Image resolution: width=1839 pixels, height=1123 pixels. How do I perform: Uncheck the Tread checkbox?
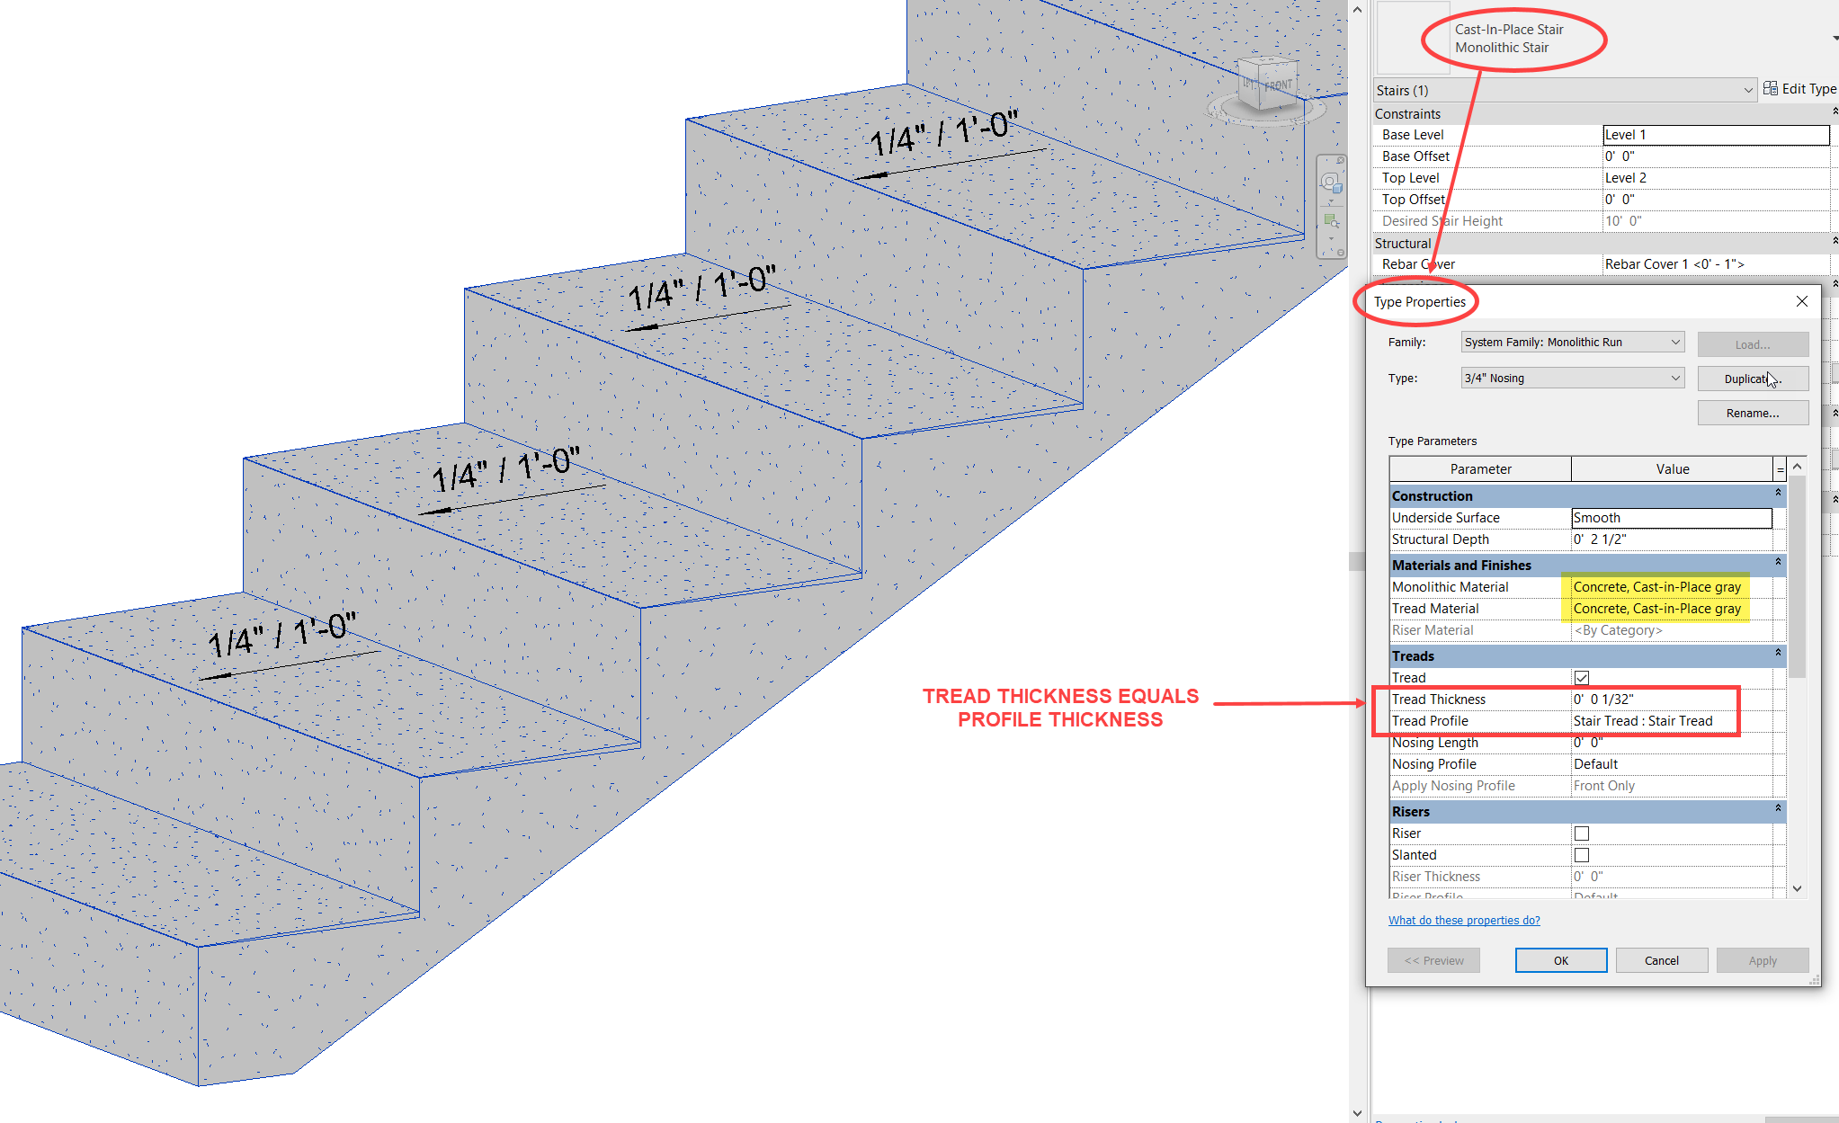coord(1581,677)
